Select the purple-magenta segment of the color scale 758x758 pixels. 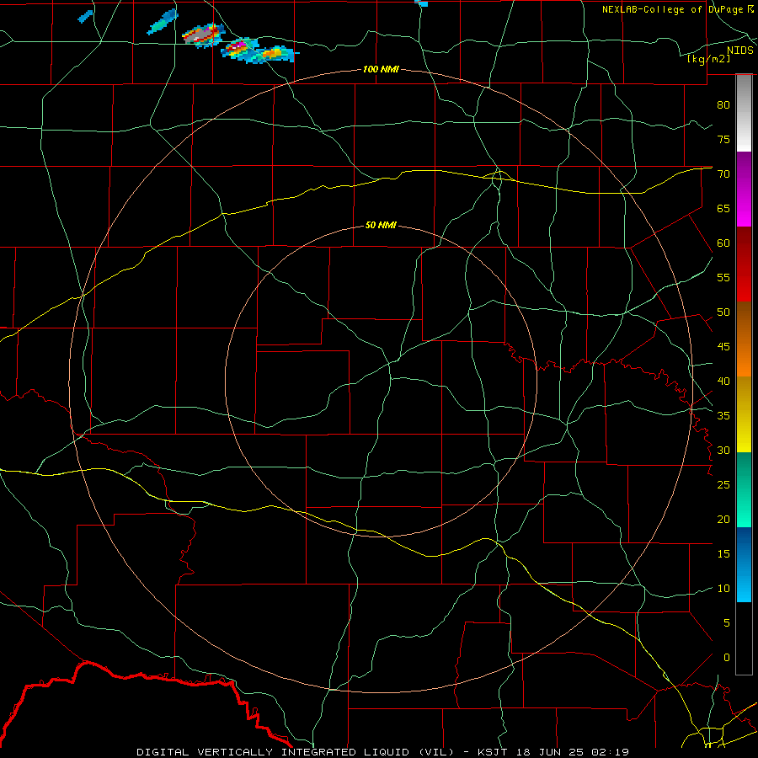744,189
